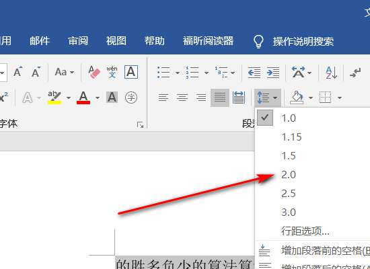Open the font color dropdown arrow

coord(98,98)
